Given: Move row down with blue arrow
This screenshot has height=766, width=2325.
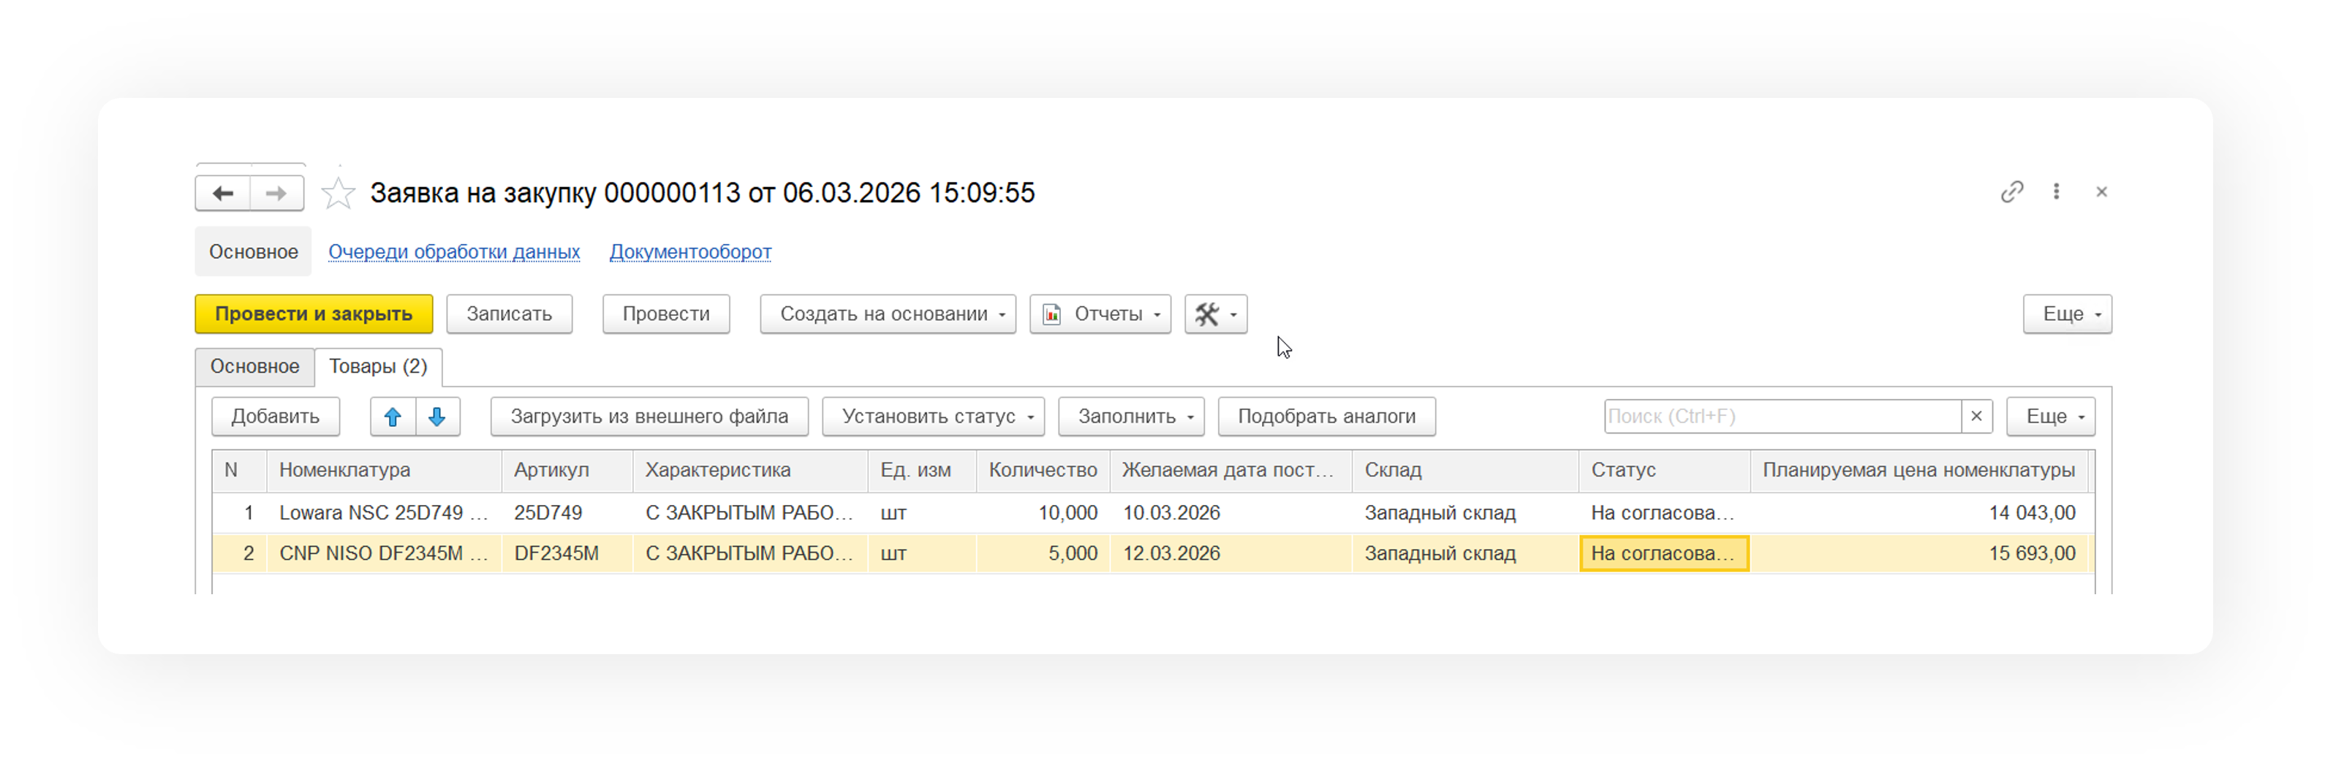Looking at the screenshot, I should pyautogui.click(x=438, y=417).
